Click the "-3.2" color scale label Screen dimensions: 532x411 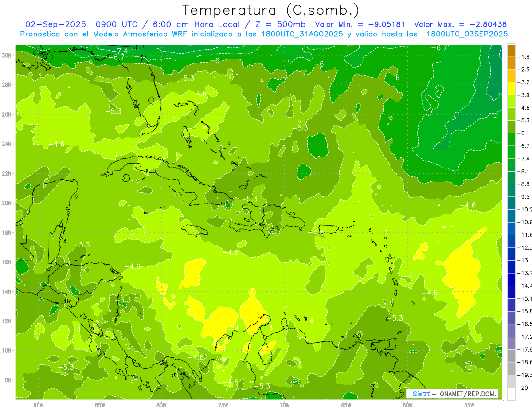tap(524, 82)
